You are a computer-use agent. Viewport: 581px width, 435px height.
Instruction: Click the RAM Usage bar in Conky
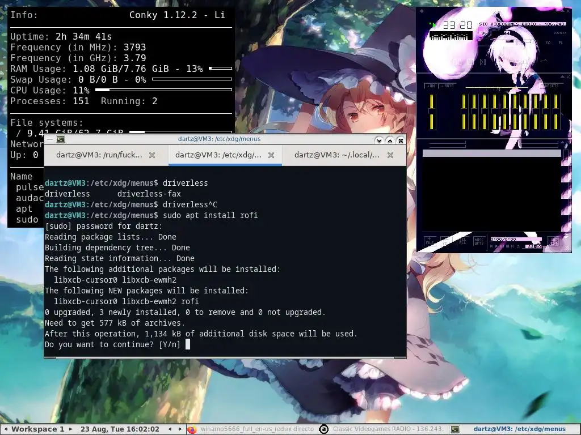[220, 69]
